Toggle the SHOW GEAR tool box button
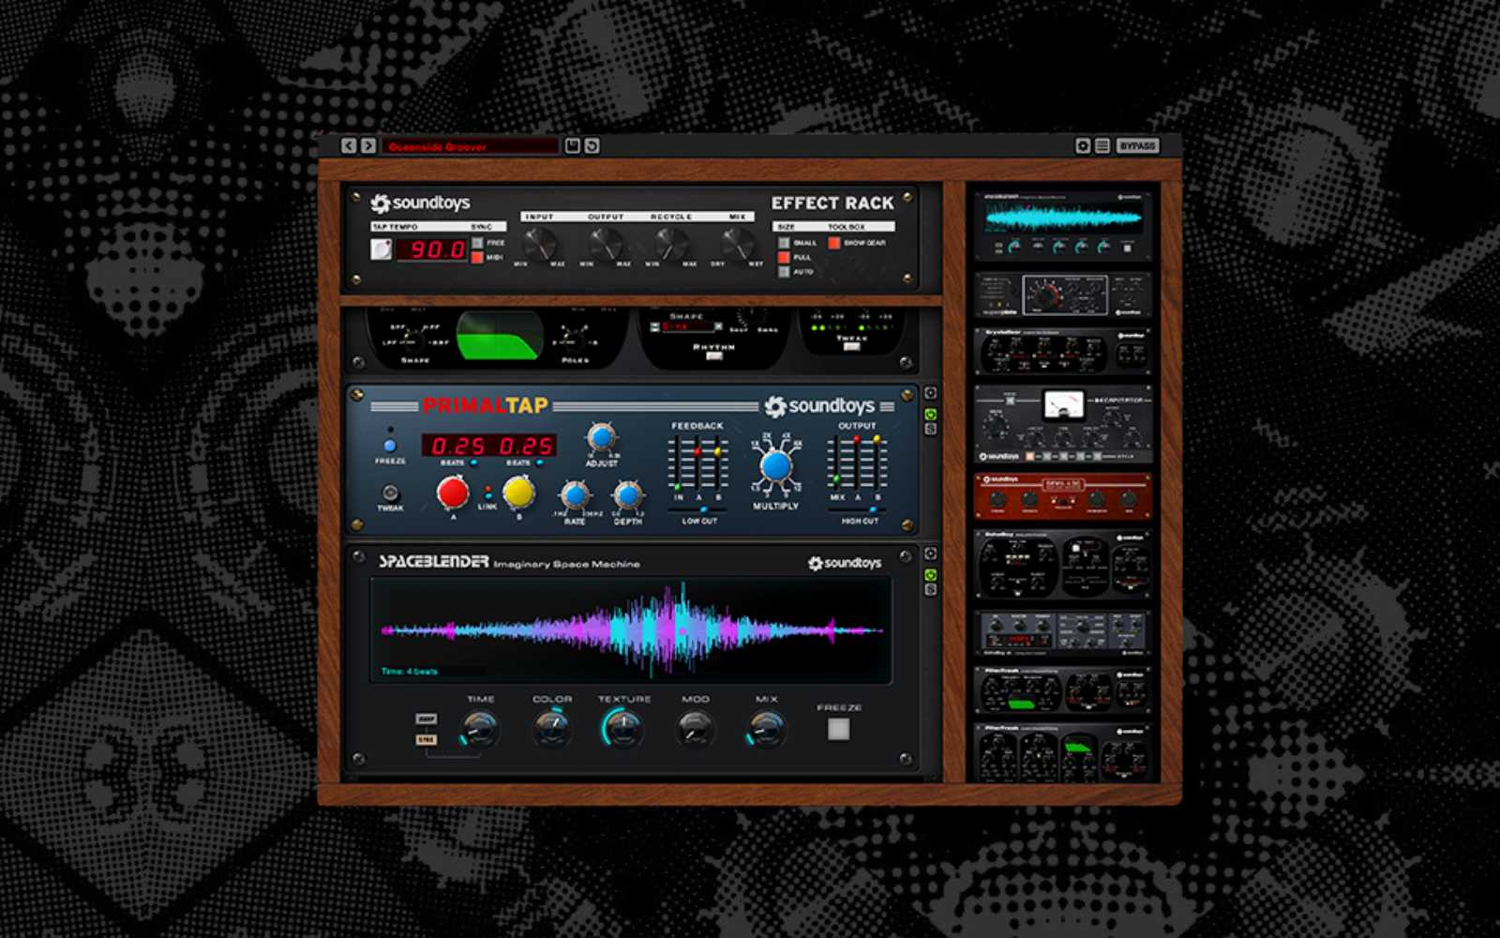This screenshot has height=938, width=1500. point(833,243)
